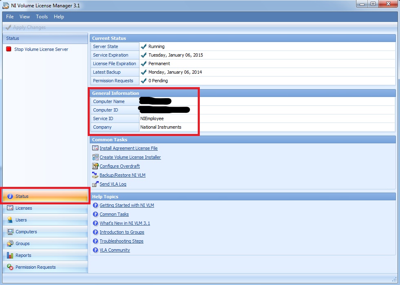Click the Backup/Restore NI VLM icon

(95, 175)
